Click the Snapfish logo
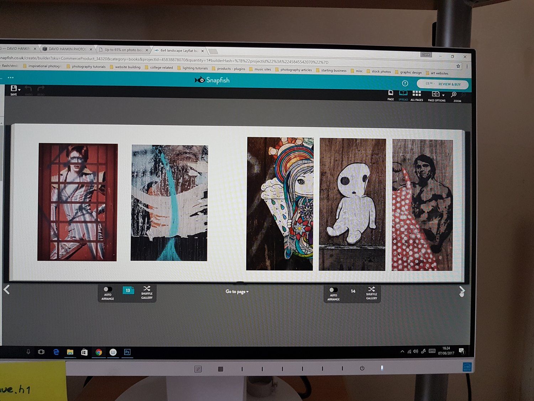 point(212,80)
